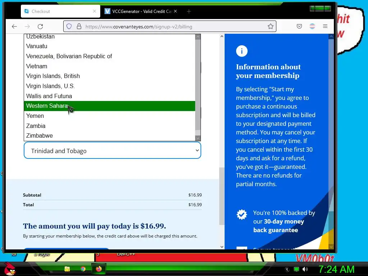368x276 pixels.
Task: Select Vietnam in the dropdown list
Action: point(109,66)
